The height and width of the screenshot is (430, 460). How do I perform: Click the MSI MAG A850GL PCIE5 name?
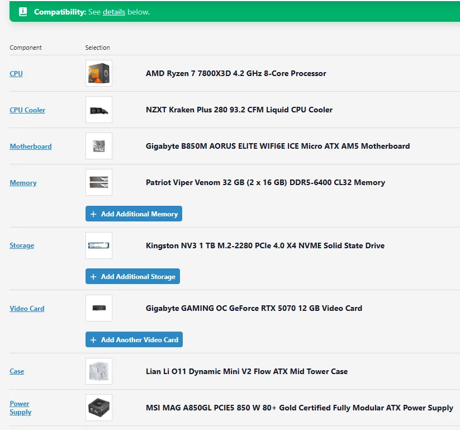(300, 408)
